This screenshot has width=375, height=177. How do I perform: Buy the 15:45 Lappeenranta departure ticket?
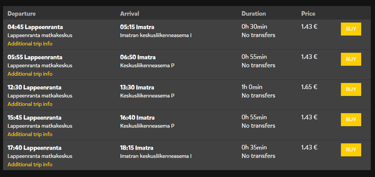point(351,120)
